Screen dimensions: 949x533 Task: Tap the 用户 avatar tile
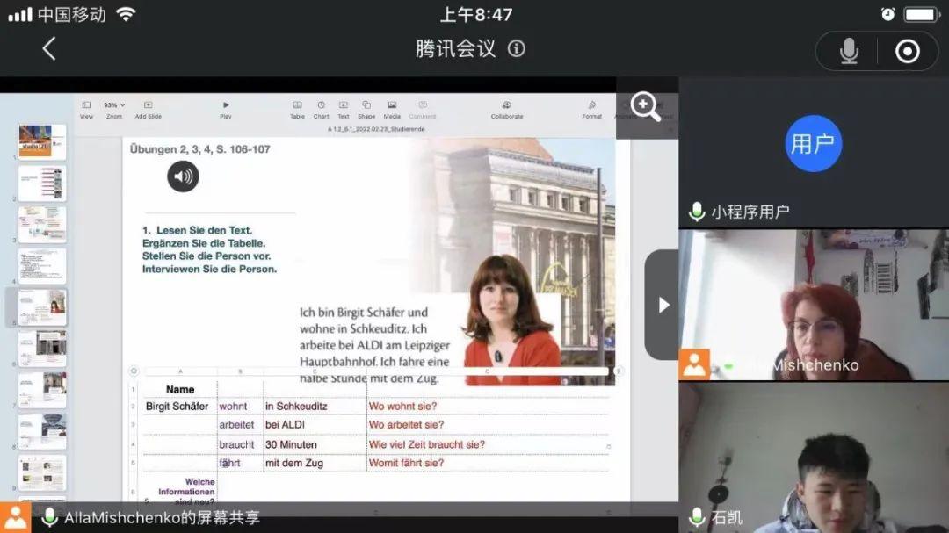[813, 143]
